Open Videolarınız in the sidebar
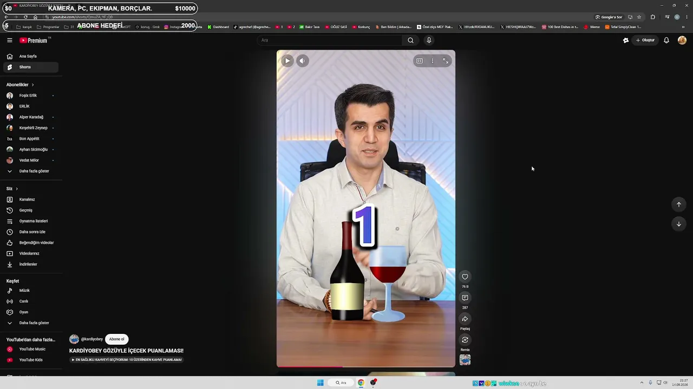Screen dimensions: 693x389 (30, 253)
